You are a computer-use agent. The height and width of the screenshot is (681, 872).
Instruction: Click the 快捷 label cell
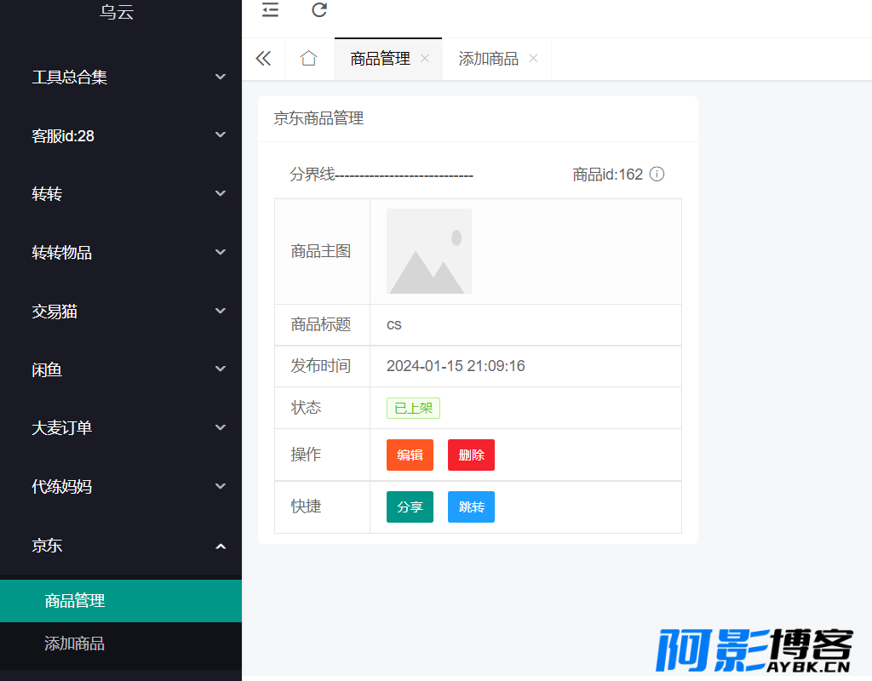[322, 507]
